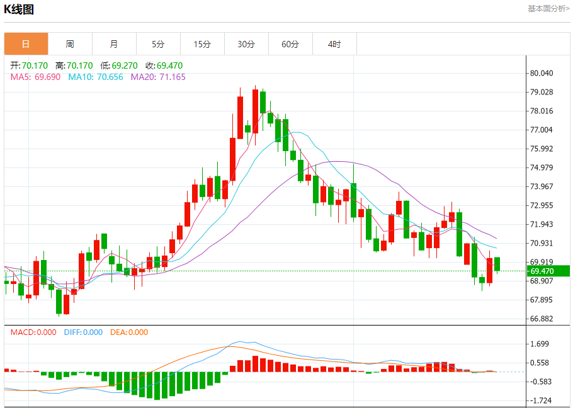Open the 15分 interval tab
Image resolution: width=573 pixels, height=408 pixels.
click(202, 44)
